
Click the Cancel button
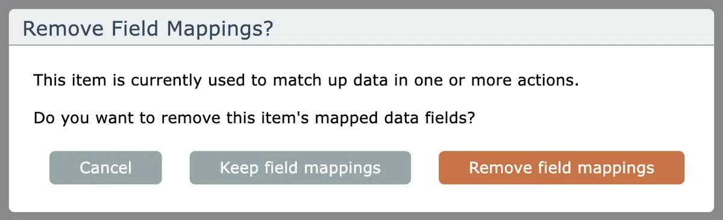click(x=105, y=168)
